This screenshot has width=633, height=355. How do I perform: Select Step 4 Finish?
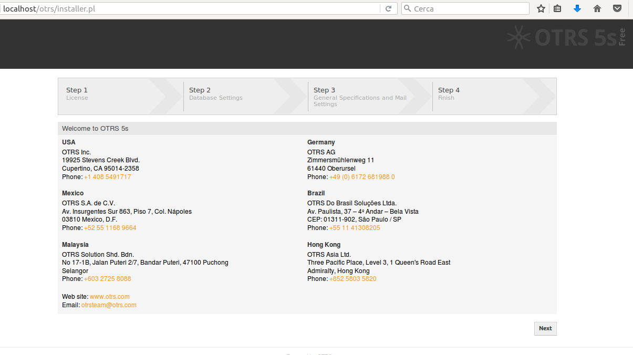(x=494, y=96)
